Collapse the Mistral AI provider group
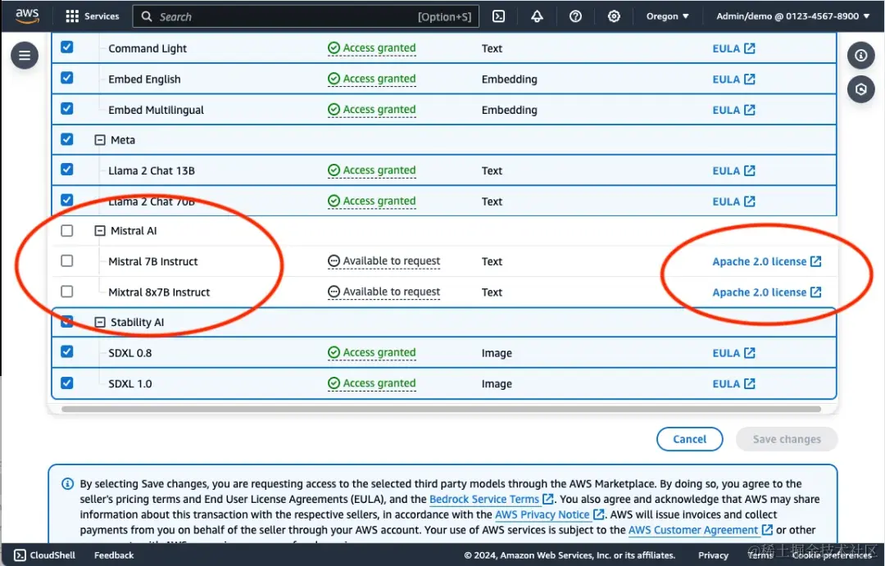This screenshot has height=566, width=885. pos(100,230)
